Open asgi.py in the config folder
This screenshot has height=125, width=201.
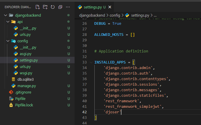(25, 54)
